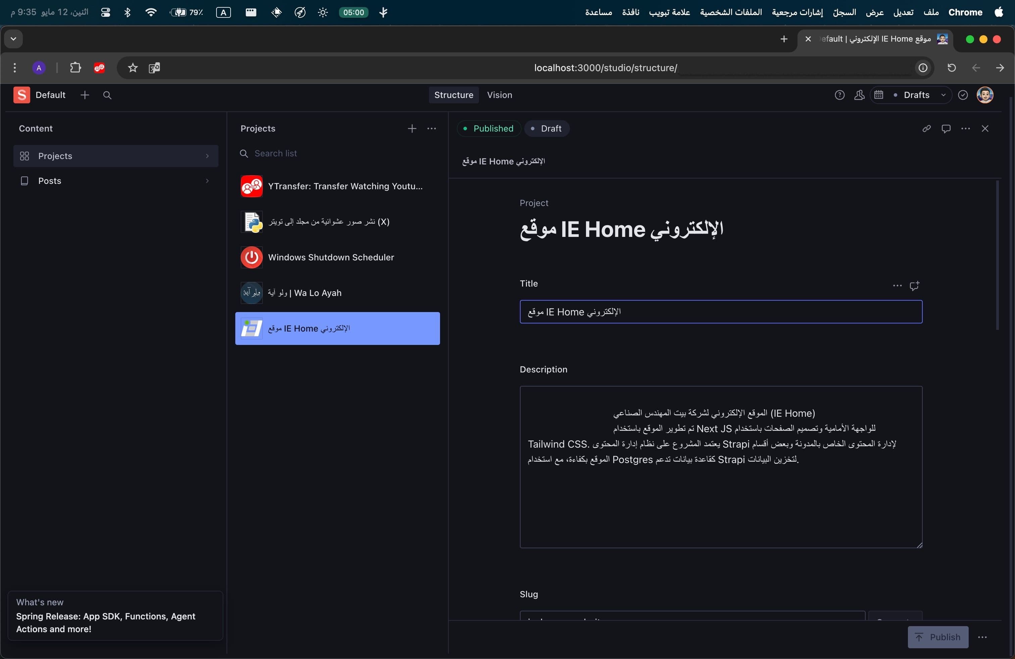1015x659 pixels.
Task: Bookmark the page with the star icon
Action: pyautogui.click(x=133, y=68)
